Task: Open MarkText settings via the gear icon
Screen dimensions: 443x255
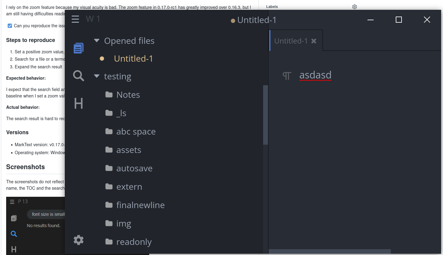Action: pyautogui.click(x=78, y=240)
